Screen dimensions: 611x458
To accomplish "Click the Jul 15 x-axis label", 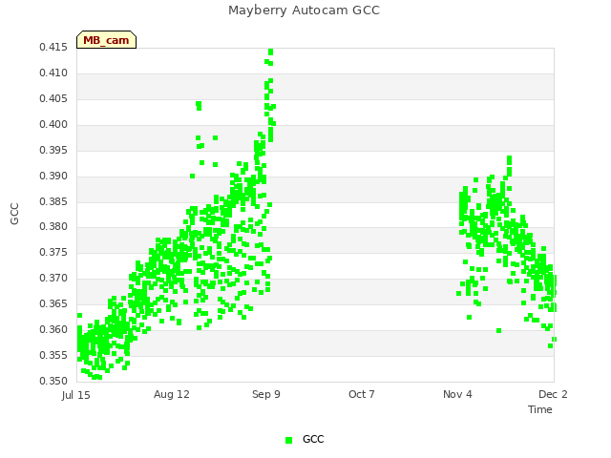I will (x=76, y=395).
